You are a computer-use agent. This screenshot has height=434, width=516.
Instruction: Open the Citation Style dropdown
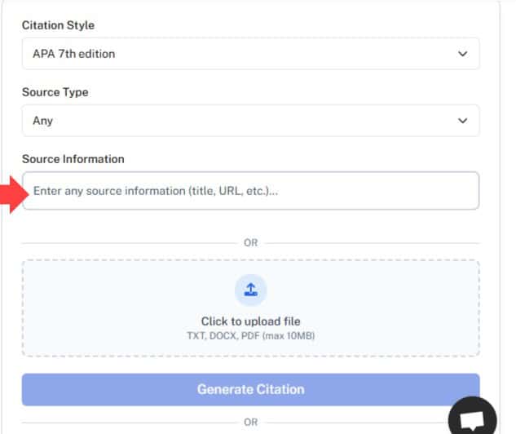[249, 54]
